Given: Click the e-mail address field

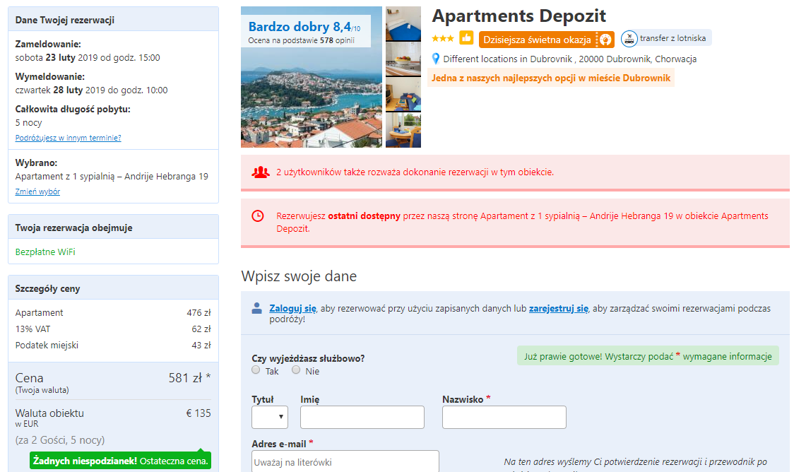Looking at the screenshot, I should (345, 461).
